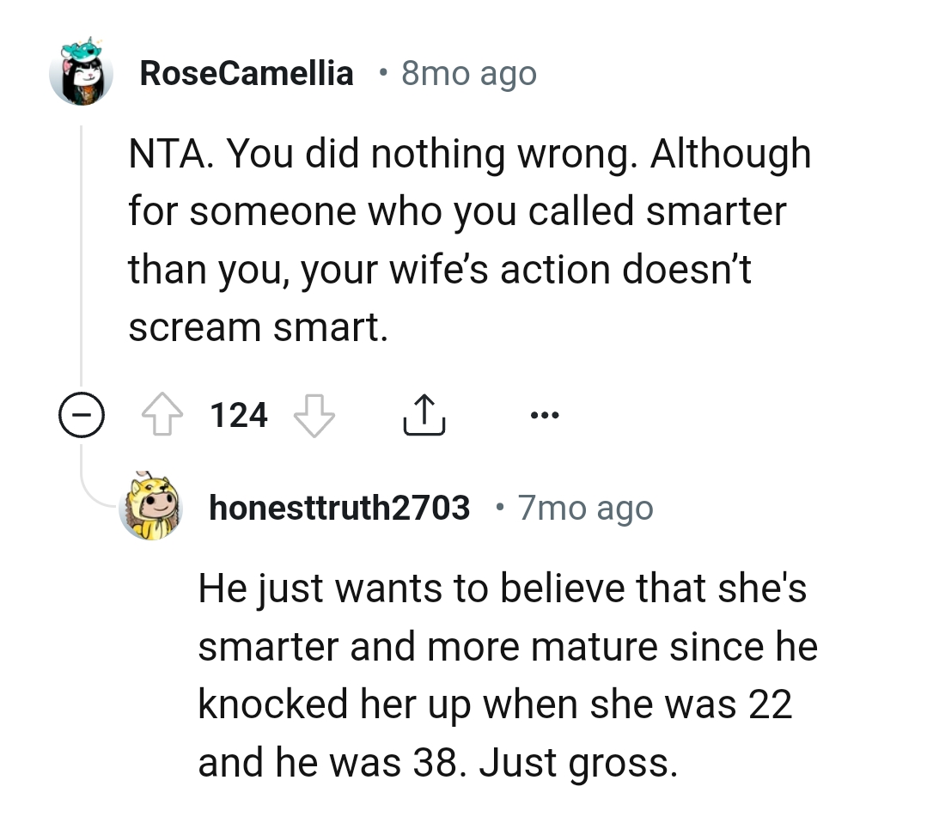This screenshot has width=927, height=823.
Task: Select the 124 vote count
Action: pos(238,415)
